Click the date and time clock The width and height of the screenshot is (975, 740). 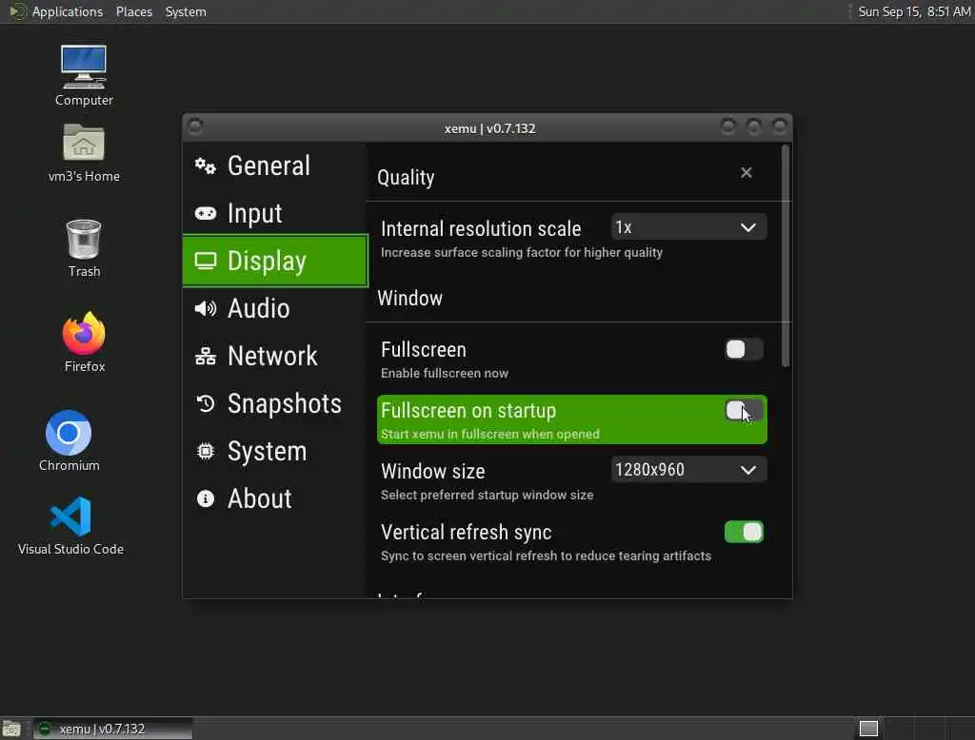(913, 11)
